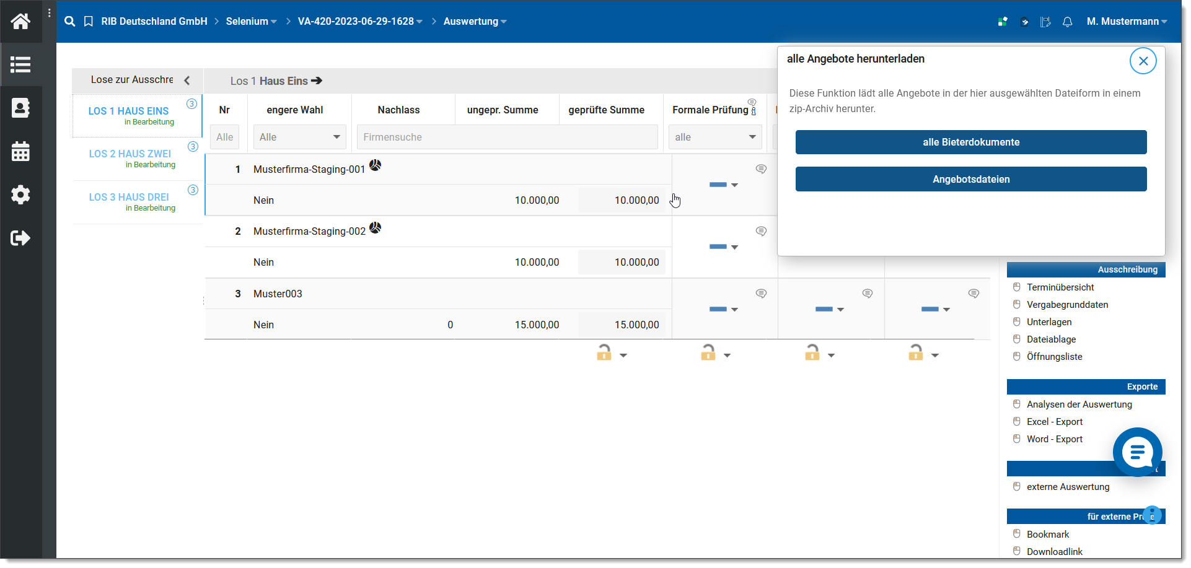Image resolution: width=1191 pixels, height=568 pixels.
Task: Click RIB Deutschland GmbH breadcrumb
Action: coord(154,21)
